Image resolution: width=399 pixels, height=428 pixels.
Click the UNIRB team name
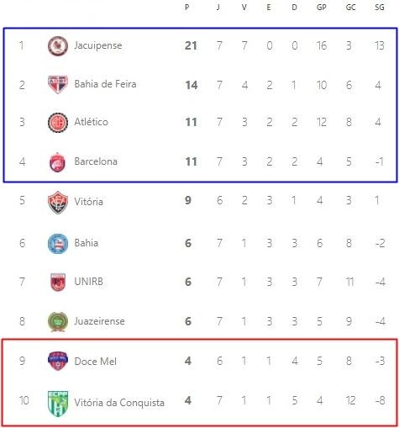[x=88, y=282]
